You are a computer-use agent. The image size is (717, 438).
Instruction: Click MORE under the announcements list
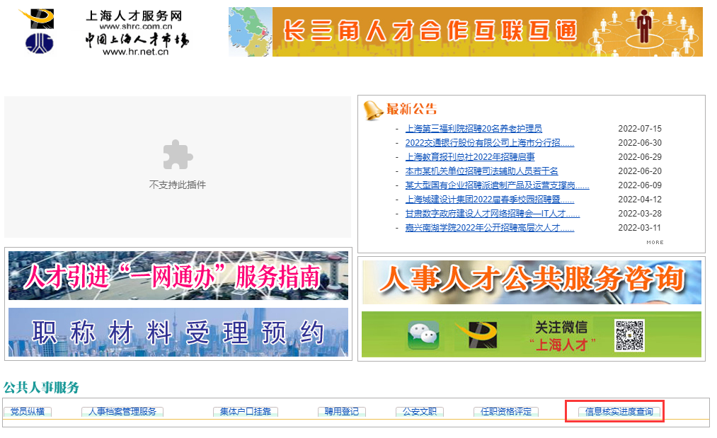click(x=655, y=242)
